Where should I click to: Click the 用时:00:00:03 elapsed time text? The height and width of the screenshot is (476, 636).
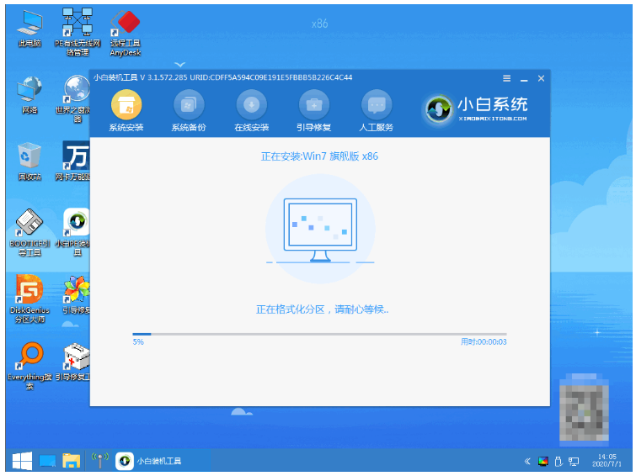pyautogui.click(x=484, y=342)
